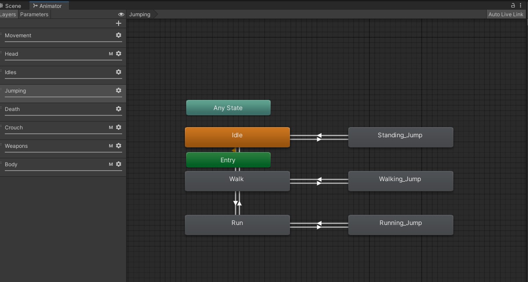Adjust the Death layer weight slider
This screenshot has width=528, height=282.
[x=63, y=115]
